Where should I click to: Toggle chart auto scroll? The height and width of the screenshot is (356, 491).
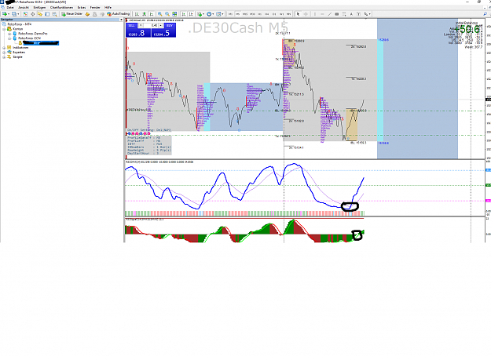(184, 14)
